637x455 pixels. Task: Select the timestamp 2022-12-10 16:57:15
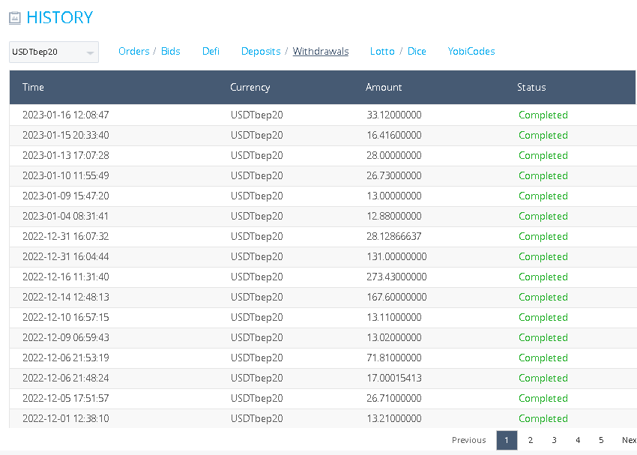(66, 317)
